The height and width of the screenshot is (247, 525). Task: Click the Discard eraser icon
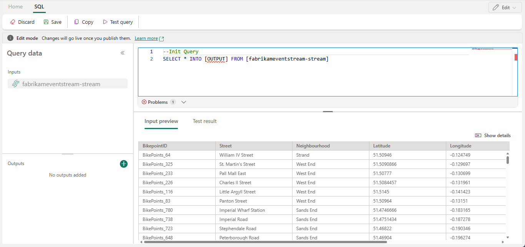(x=13, y=22)
